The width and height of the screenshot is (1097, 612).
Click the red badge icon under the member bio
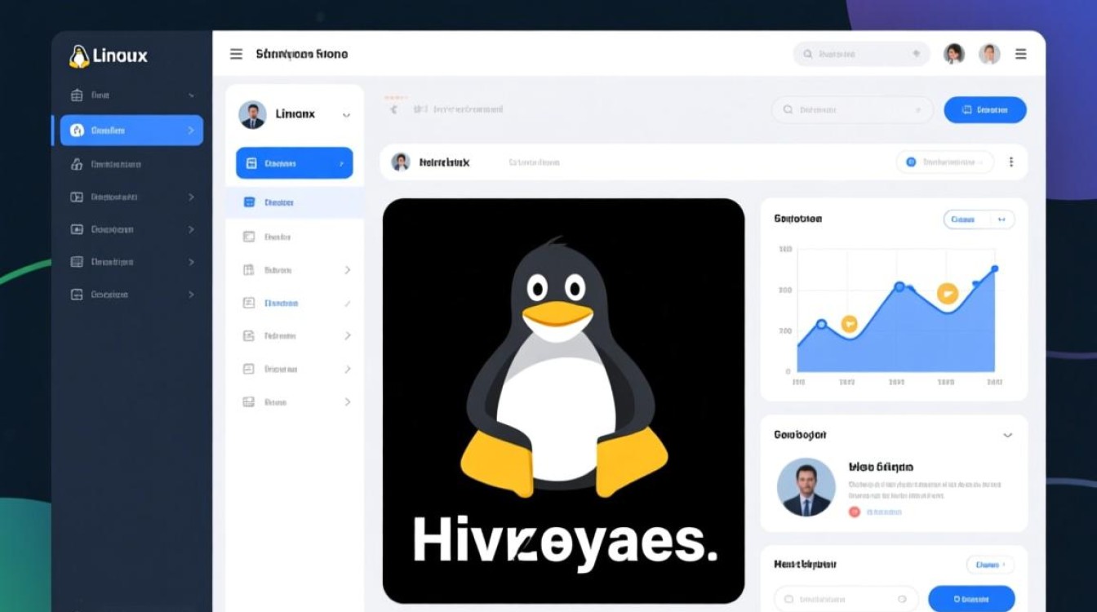click(854, 512)
